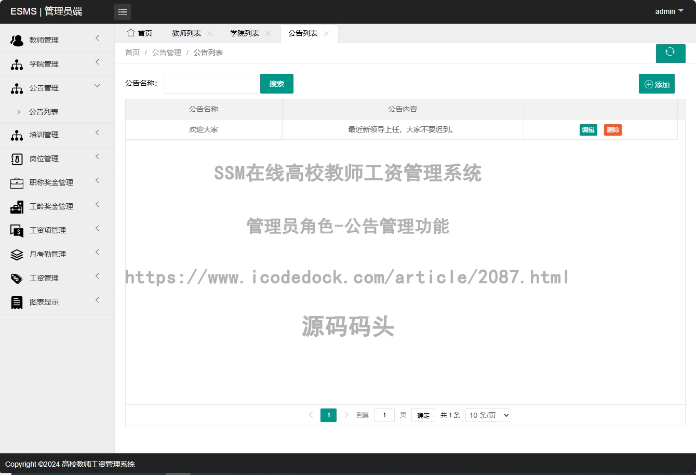Focus the 公告名称 search input field
The image size is (696, 475).
click(x=211, y=84)
